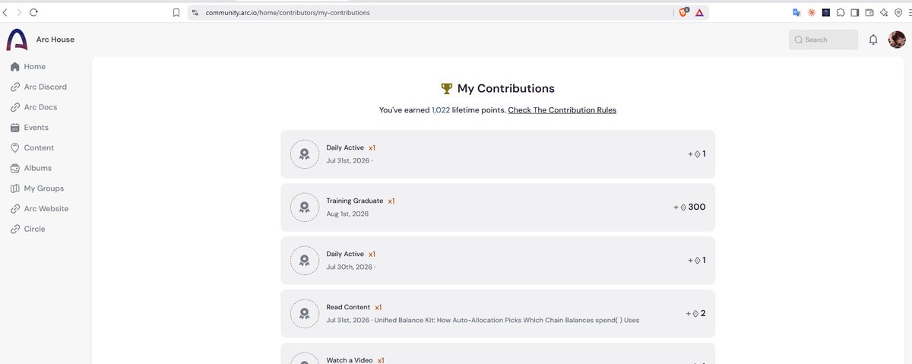Click the 1,022 lifetime points number
The image size is (912, 364).
[x=441, y=110]
